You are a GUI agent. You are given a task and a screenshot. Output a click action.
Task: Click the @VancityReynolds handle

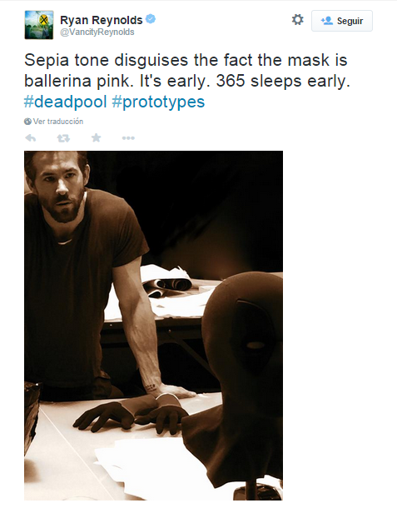(x=97, y=32)
